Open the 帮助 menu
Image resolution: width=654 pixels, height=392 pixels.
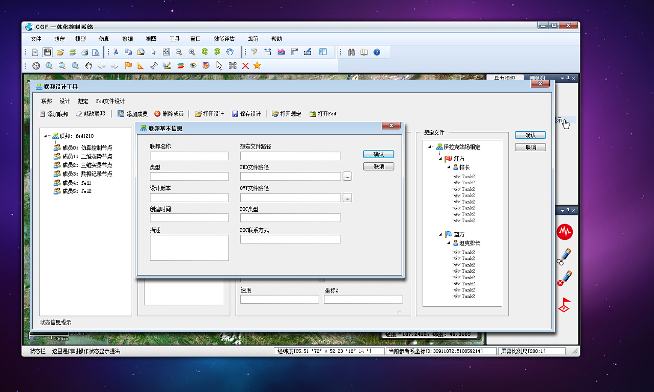click(276, 39)
